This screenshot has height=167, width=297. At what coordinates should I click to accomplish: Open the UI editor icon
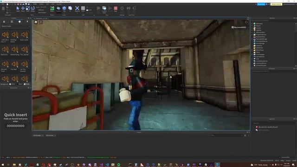70,9
